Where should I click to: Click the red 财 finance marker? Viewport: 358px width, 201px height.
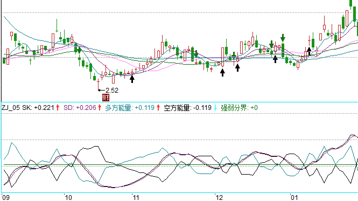pyautogui.click(x=106, y=98)
